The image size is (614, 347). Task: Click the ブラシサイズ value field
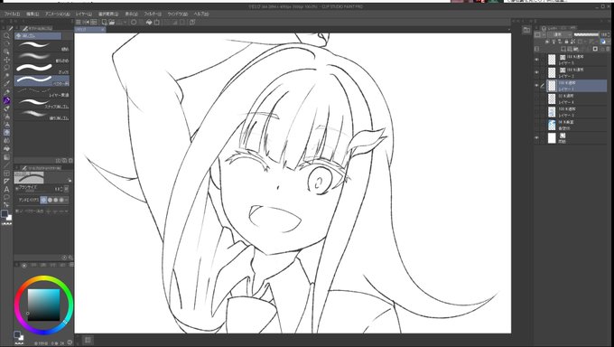[x=58, y=189]
